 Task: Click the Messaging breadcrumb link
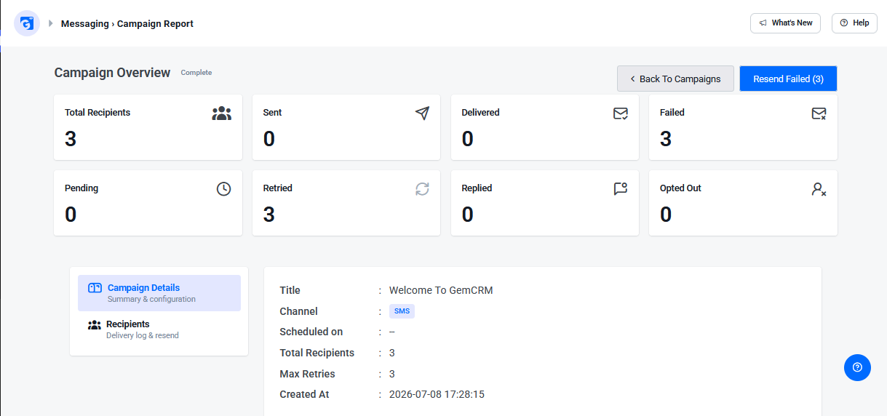pyautogui.click(x=84, y=23)
